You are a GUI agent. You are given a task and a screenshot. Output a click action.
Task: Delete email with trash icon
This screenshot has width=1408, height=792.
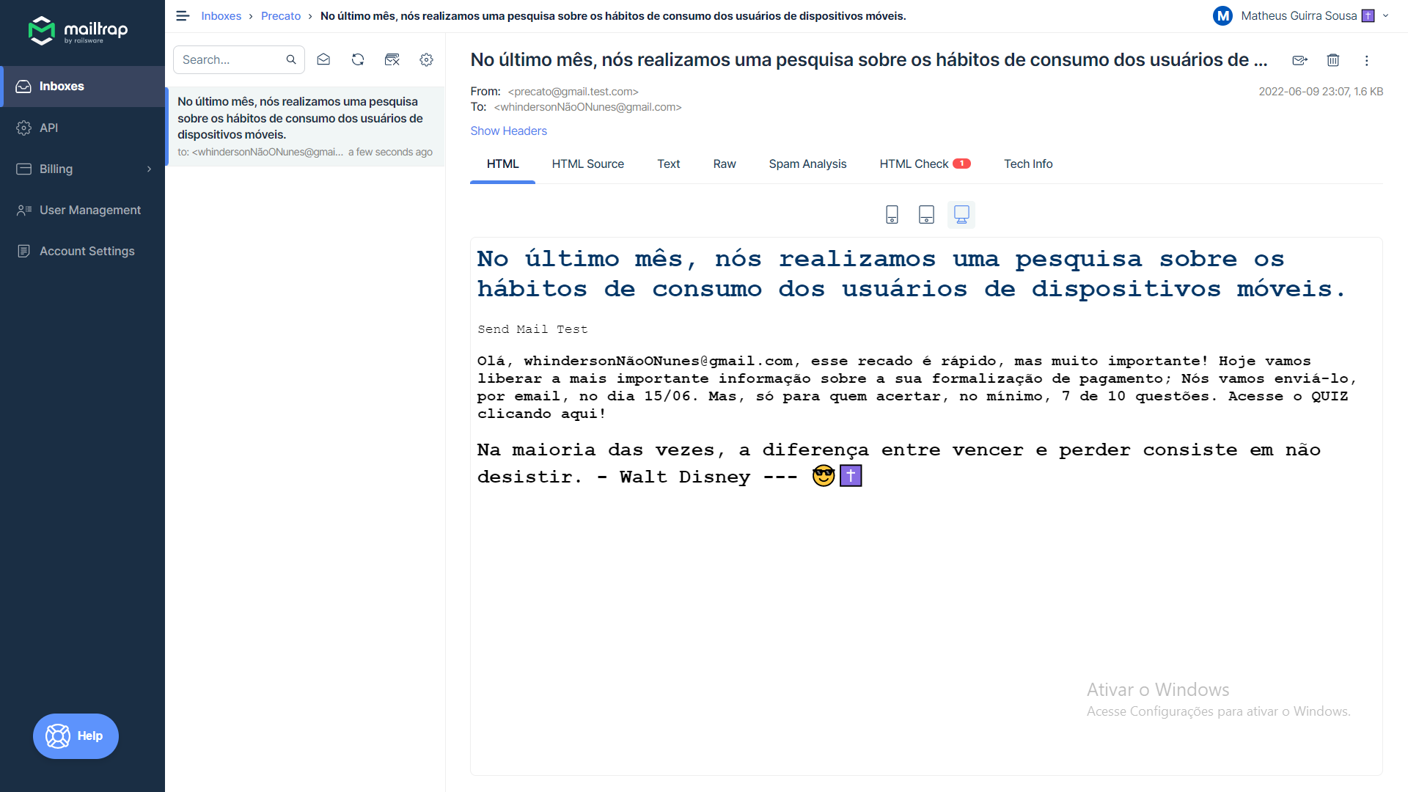[x=1333, y=60]
